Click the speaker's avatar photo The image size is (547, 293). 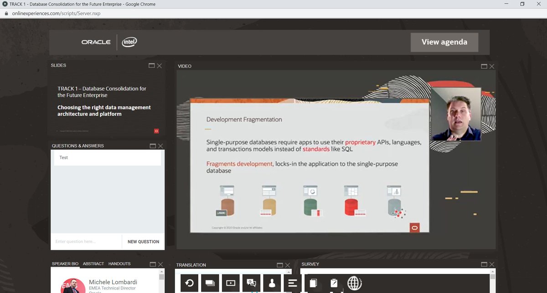click(x=74, y=285)
